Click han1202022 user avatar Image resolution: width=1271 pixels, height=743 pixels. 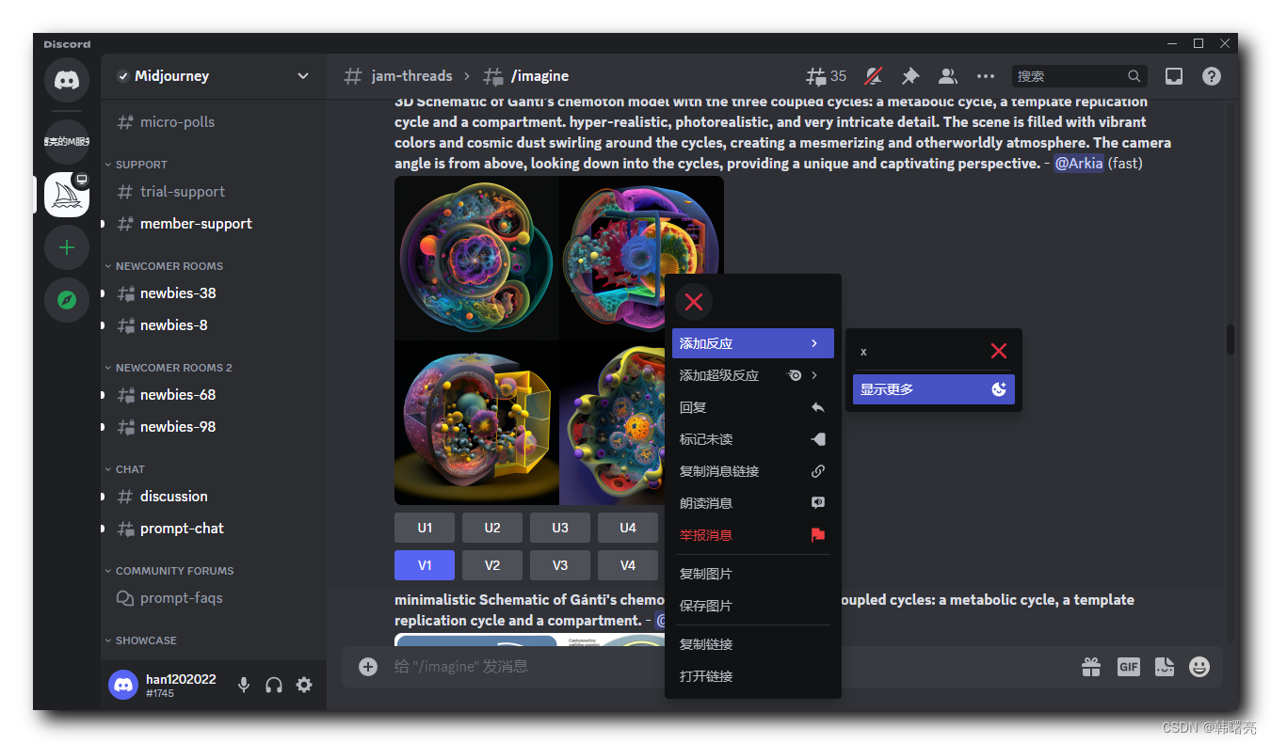pyautogui.click(x=123, y=685)
